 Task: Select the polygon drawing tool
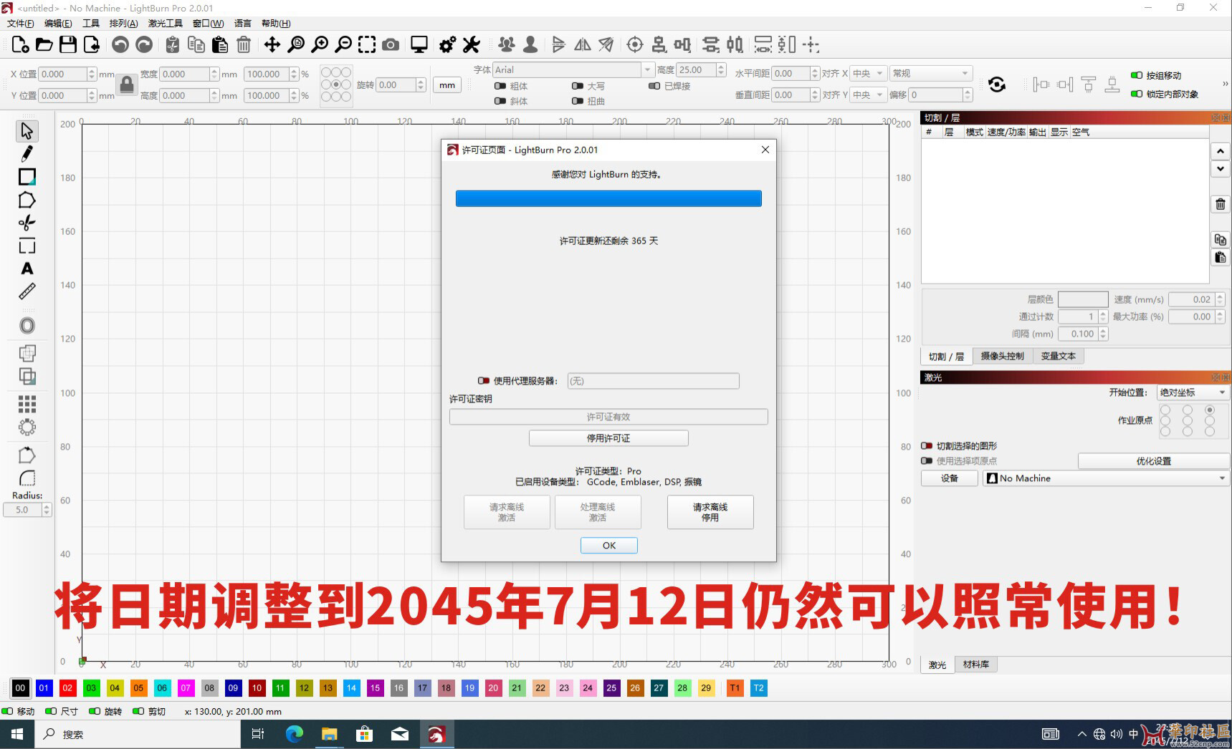pos(27,200)
